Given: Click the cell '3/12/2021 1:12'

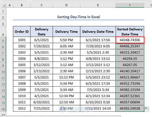Looking at the screenshot, I should [x=98, y=65].
